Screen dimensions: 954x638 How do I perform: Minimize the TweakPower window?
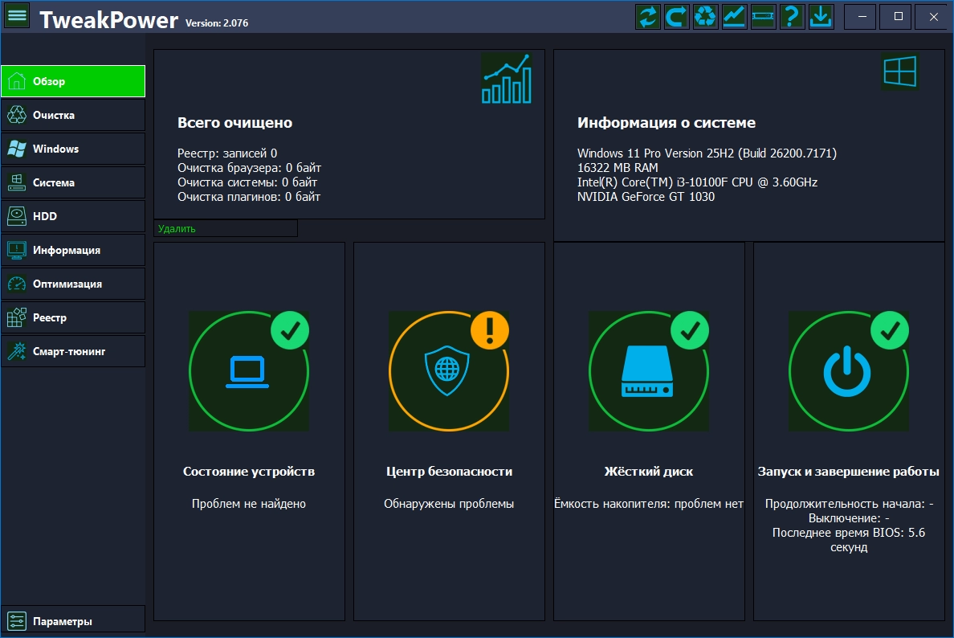pyautogui.click(x=862, y=16)
